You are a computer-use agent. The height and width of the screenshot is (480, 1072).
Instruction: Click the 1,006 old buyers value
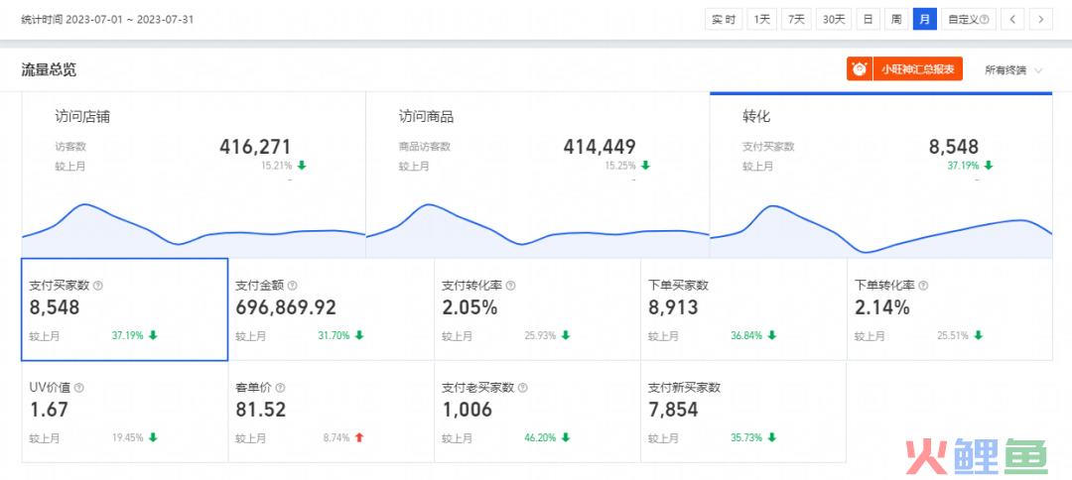tap(467, 410)
